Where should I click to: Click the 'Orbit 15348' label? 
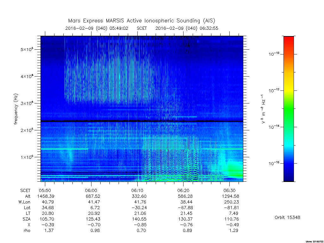[x=287, y=217]
